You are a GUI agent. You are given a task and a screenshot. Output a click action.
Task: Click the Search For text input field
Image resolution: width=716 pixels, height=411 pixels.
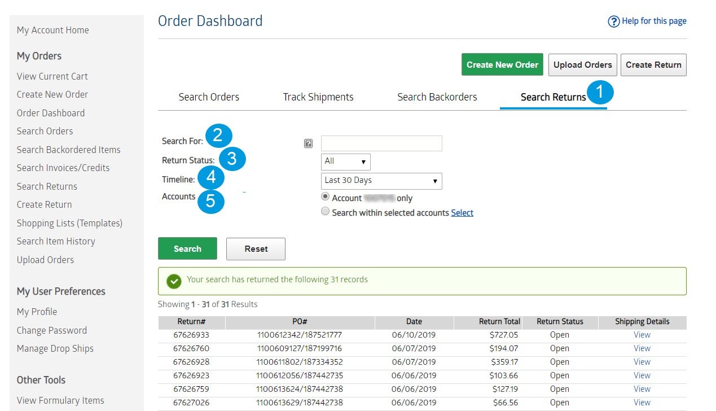pyautogui.click(x=381, y=143)
